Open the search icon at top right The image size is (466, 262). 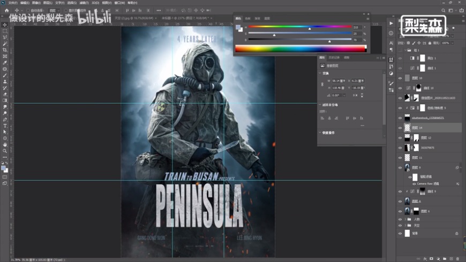[x=443, y=10]
